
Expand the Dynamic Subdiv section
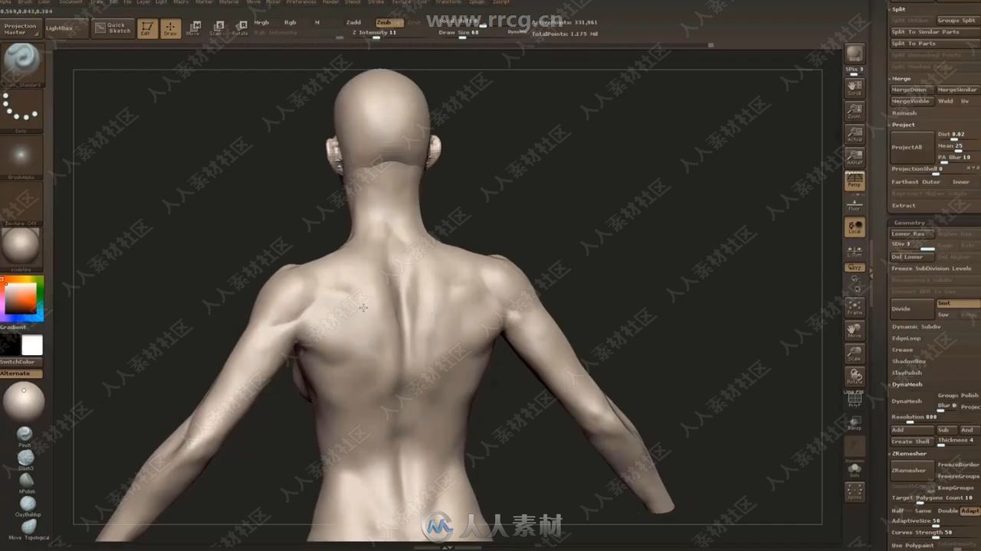(916, 327)
